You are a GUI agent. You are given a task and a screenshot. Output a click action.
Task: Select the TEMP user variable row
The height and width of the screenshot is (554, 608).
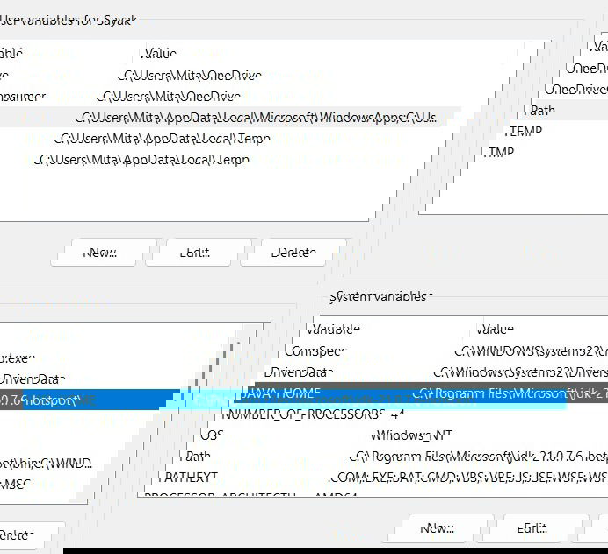point(220,138)
